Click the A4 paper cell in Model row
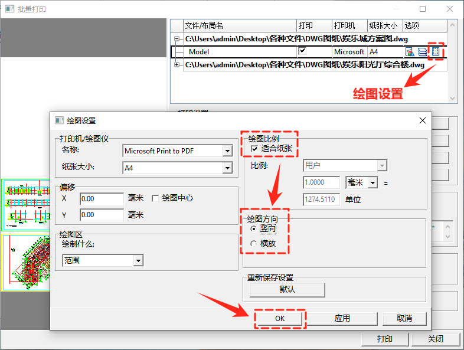 click(385, 52)
